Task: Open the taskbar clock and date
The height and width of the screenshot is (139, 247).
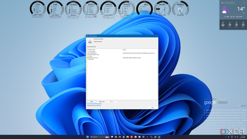Action: [243, 137]
